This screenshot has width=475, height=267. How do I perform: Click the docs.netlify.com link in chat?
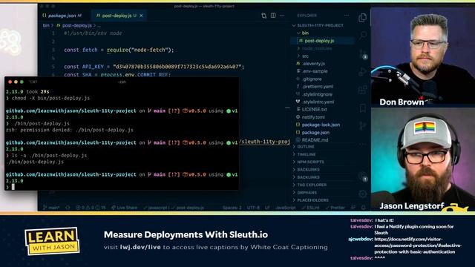point(417,245)
